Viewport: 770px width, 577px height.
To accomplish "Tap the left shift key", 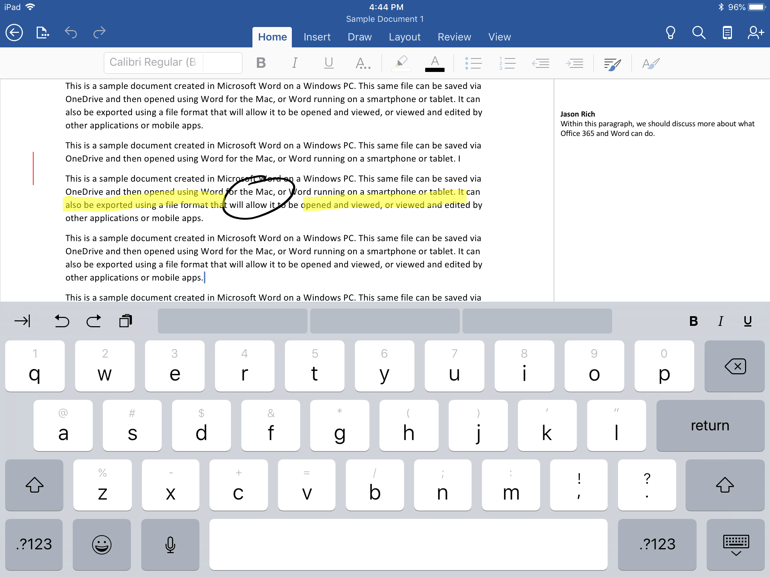I will 34,485.
